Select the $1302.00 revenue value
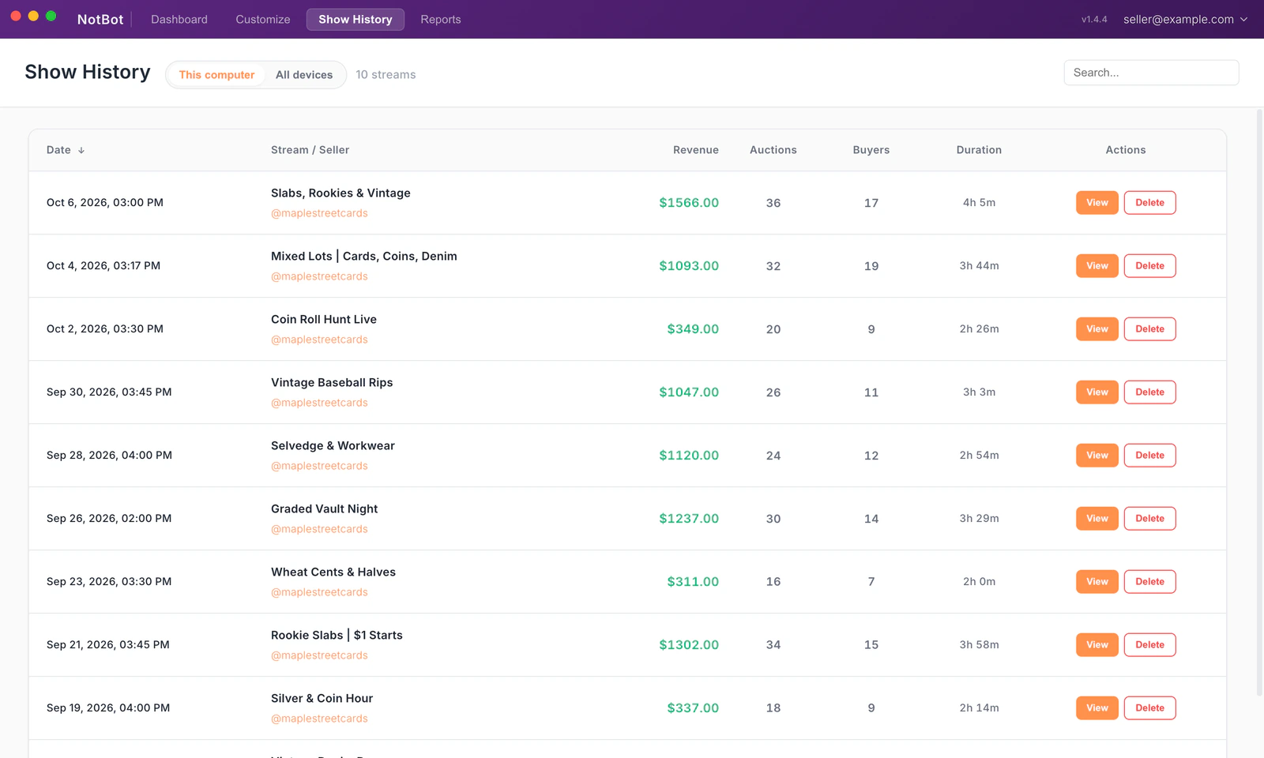This screenshot has height=758, width=1264. click(x=689, y=645)
